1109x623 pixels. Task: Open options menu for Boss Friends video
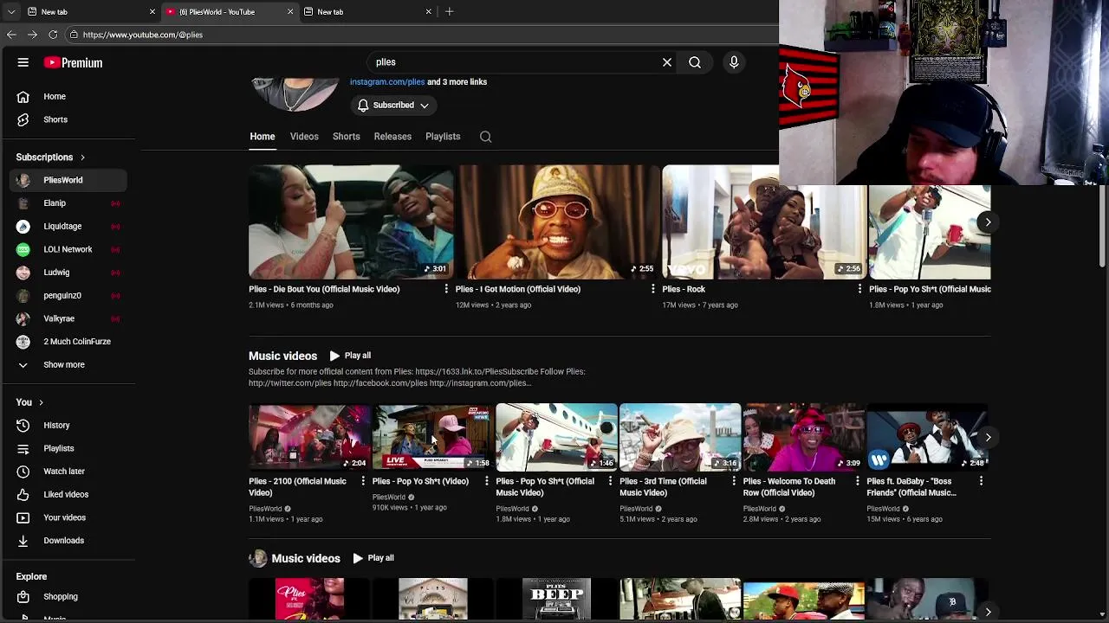pyautogui.click(x=981, y=481)
